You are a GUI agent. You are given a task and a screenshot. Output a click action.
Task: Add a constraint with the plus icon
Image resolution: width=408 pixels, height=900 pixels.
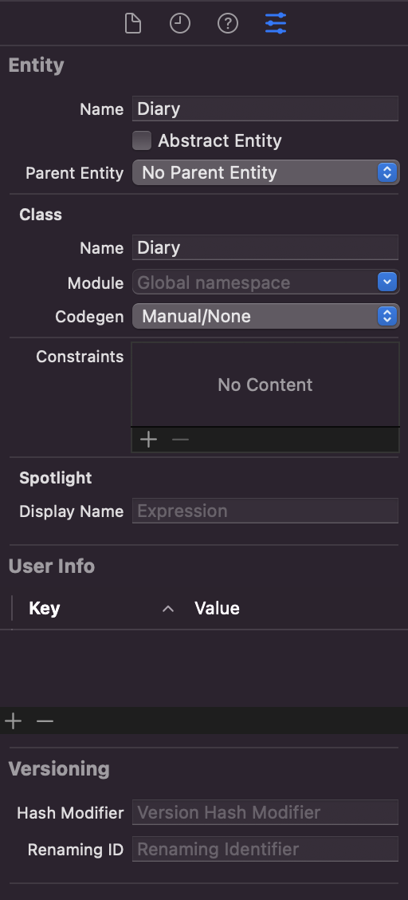click(x=149, y=440)
